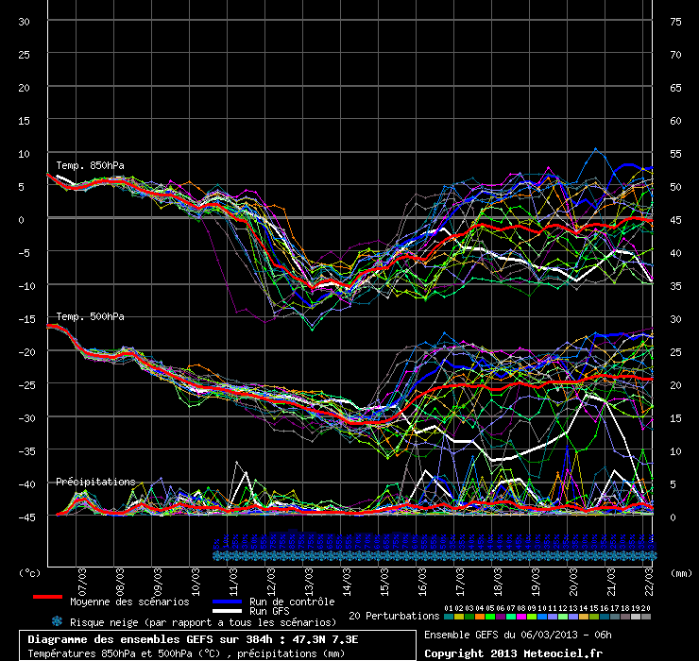Click the 07/03 date marker on the axis
Screen dimensions: 699x661
[83, 574]
